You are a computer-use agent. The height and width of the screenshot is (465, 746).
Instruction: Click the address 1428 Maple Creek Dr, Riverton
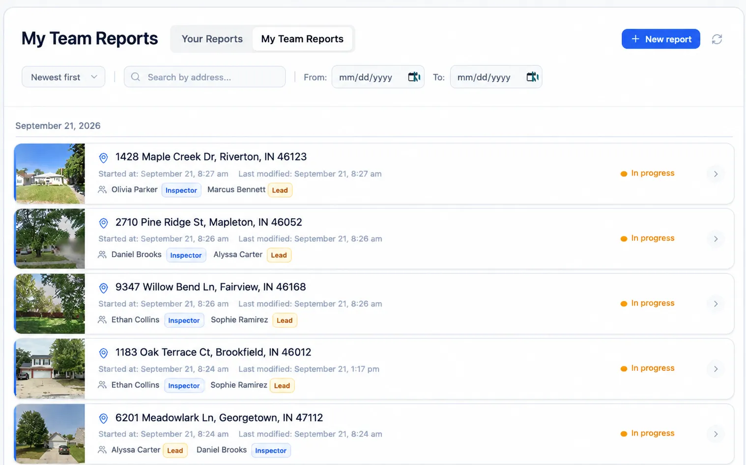[211, 157]
